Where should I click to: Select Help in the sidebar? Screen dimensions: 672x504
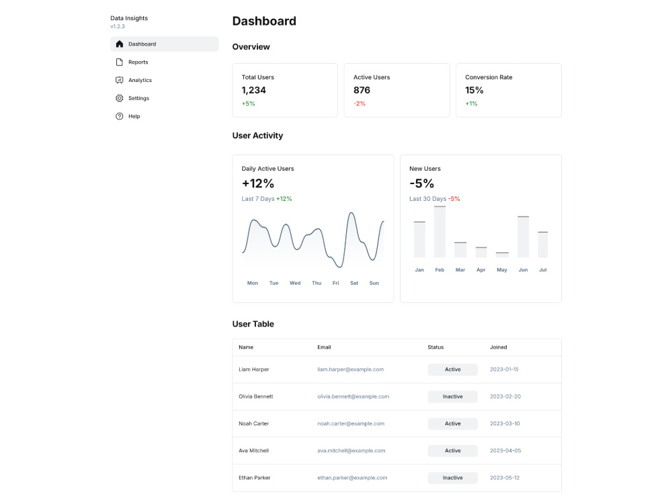[165, 116]
